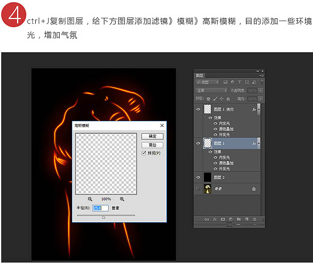Click 图层 2 layer name
This screenshot has height=263, width=313.
pyautogui.click(x=219, y=177)
